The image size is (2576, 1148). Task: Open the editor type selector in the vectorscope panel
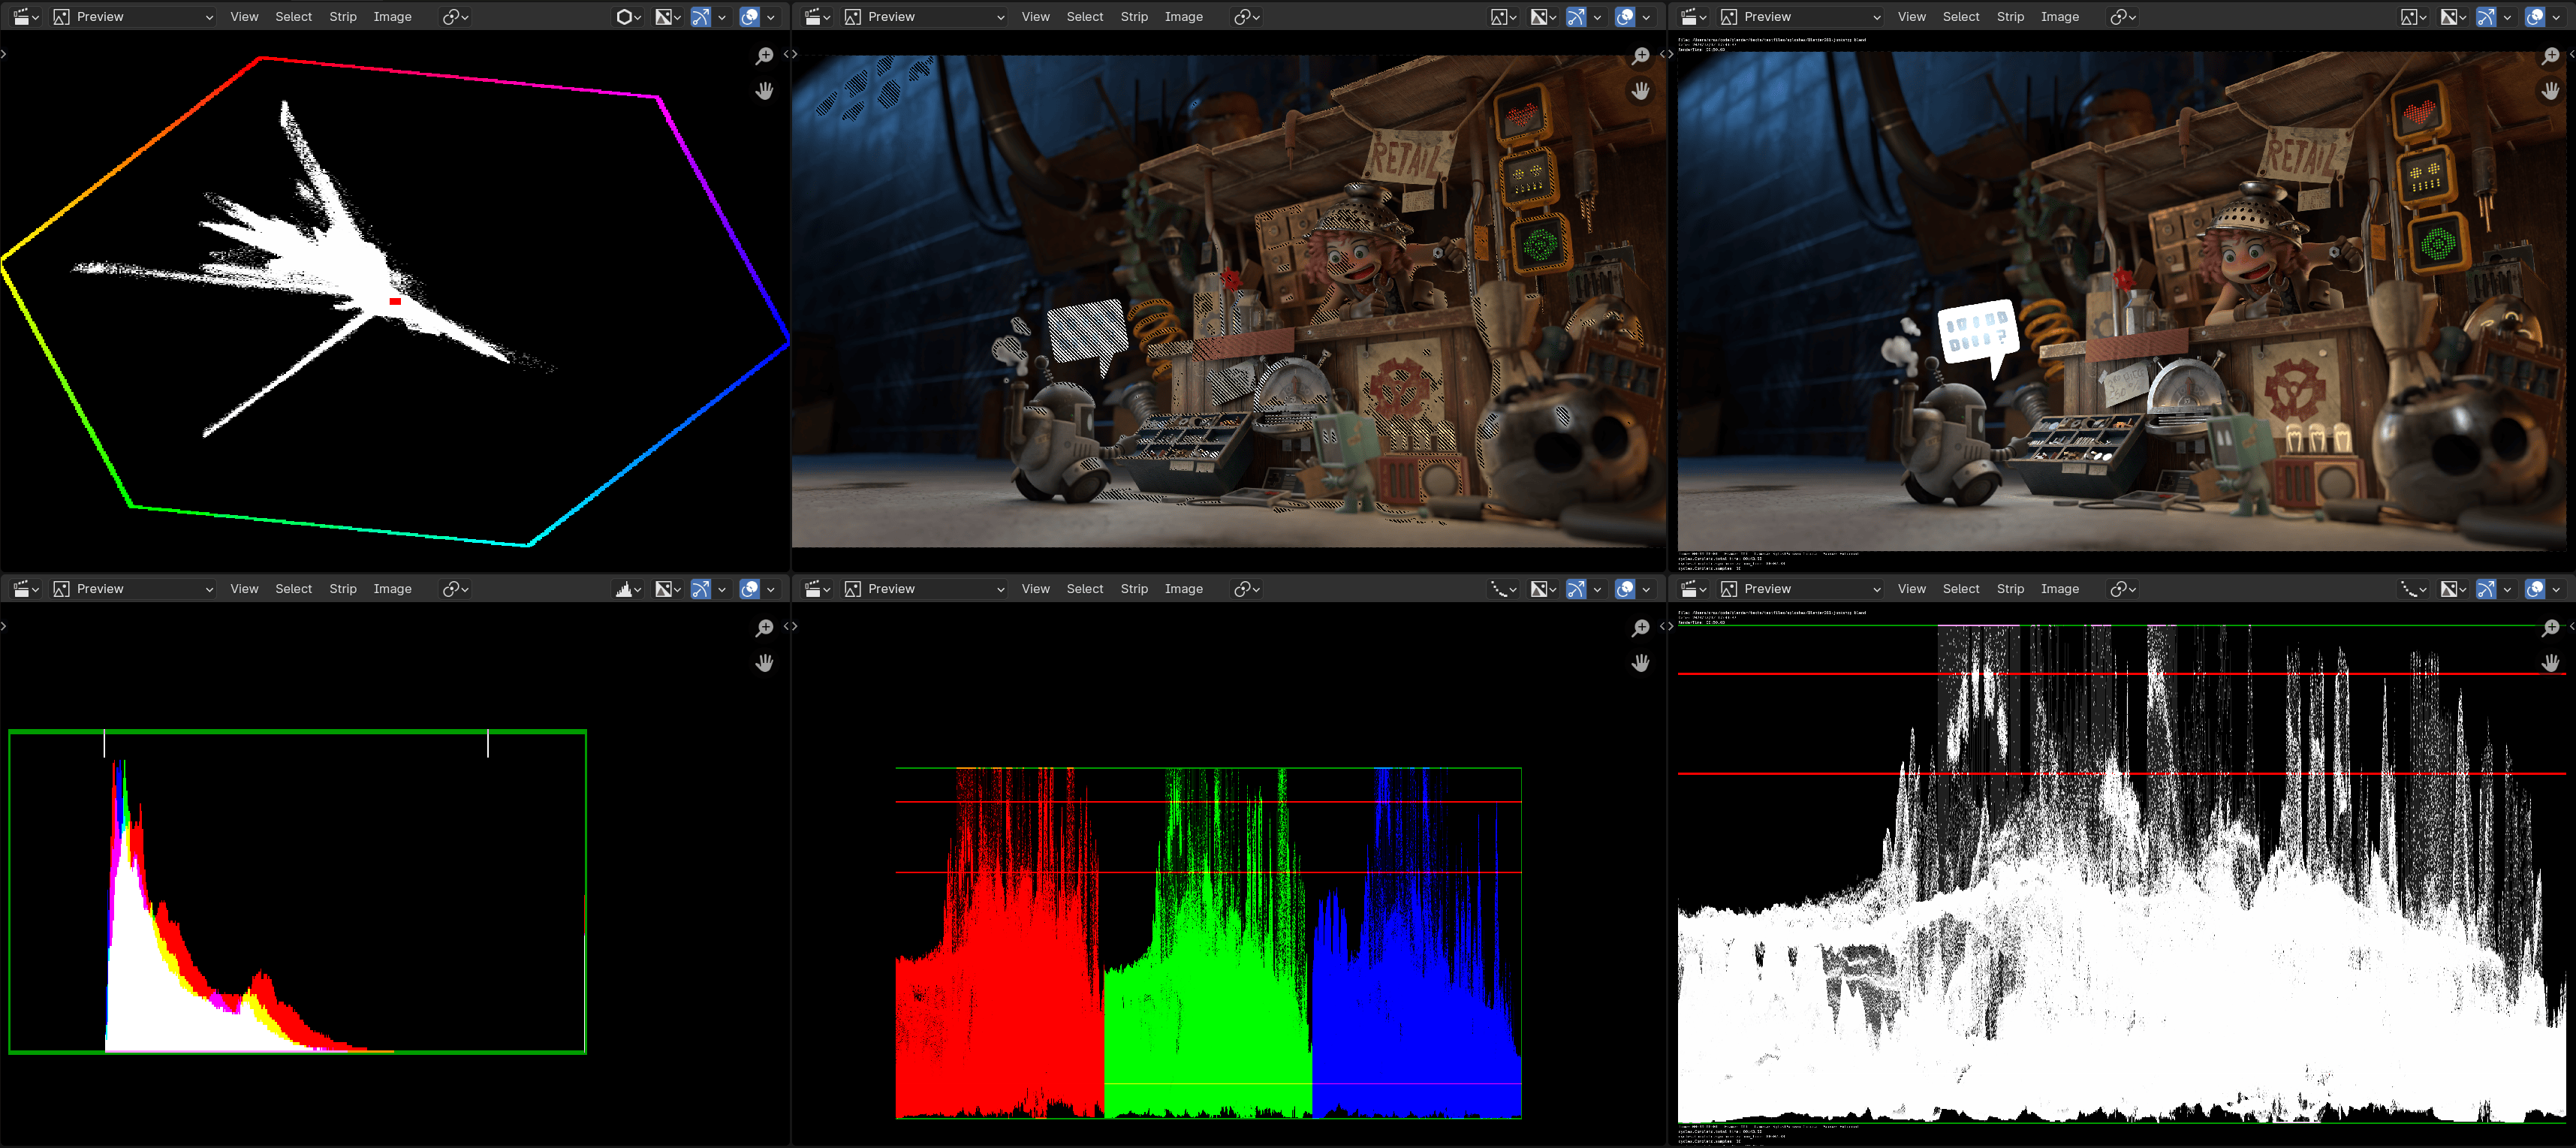point(26,17)
